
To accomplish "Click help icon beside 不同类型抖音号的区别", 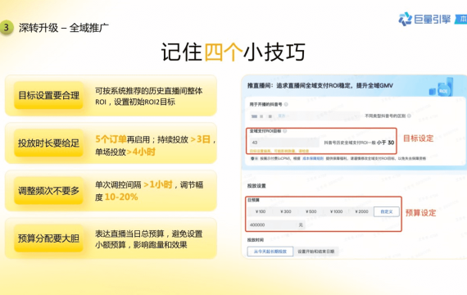I will 409,116.
